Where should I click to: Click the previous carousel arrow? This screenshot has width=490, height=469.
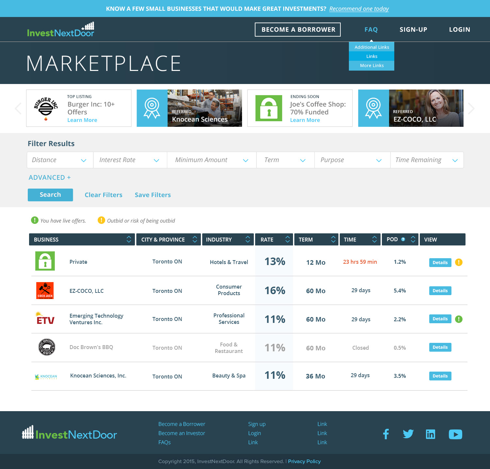pos(18,109)
